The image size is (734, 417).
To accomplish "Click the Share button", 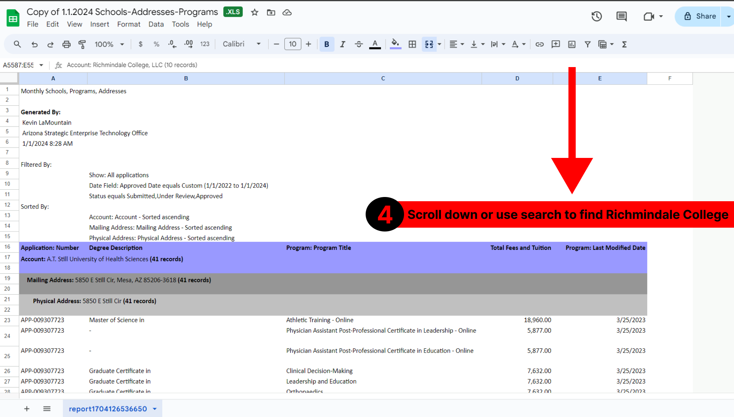I will click(698, 16).
